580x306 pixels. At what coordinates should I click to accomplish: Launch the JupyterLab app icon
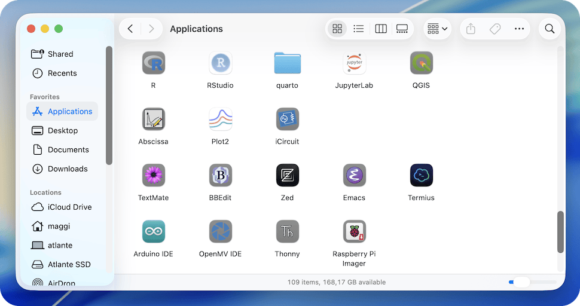tap(355, 63)
